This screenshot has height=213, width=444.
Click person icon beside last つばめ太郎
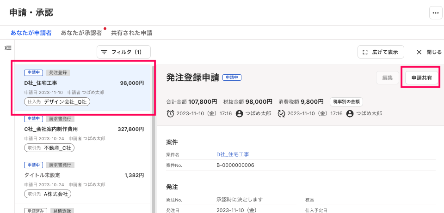[350, 114]
